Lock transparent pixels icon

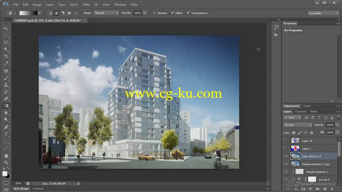click(294, 132)
